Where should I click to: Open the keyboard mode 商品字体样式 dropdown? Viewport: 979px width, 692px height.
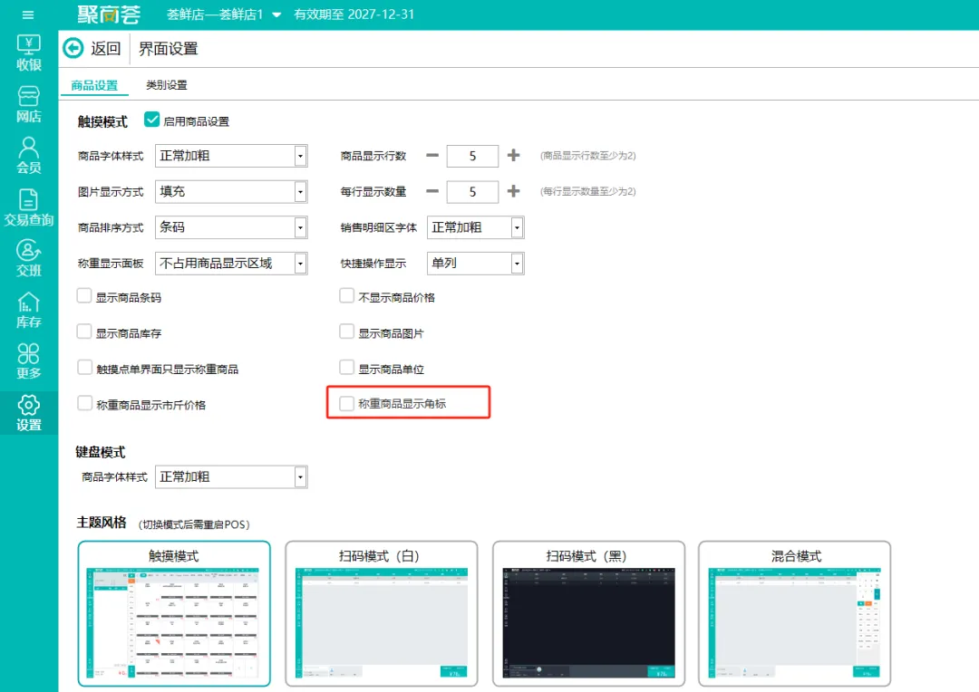(x=231, y=476)
